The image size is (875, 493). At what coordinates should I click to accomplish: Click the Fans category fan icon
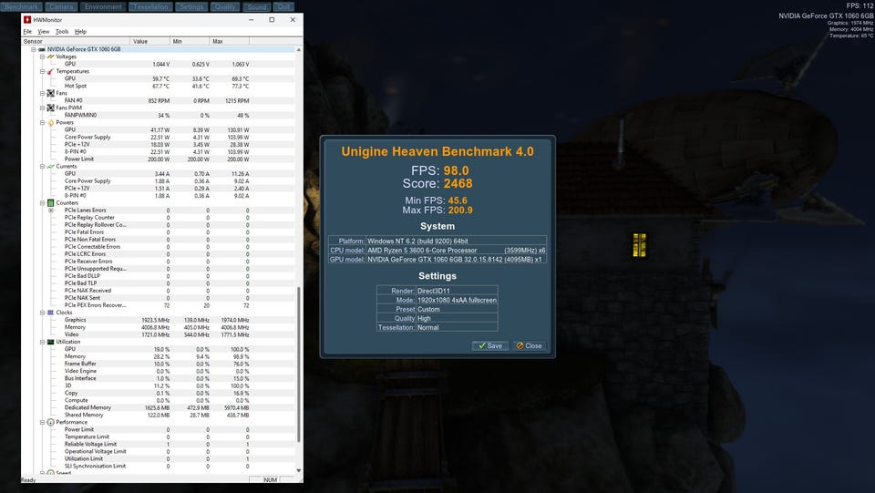pos(51,93)
